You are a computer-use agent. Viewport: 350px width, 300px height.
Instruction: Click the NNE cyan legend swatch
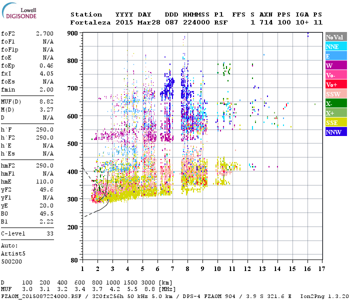(335, 46)
